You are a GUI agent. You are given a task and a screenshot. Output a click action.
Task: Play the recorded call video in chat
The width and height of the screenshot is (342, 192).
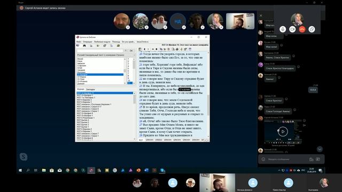pos(283,132)
